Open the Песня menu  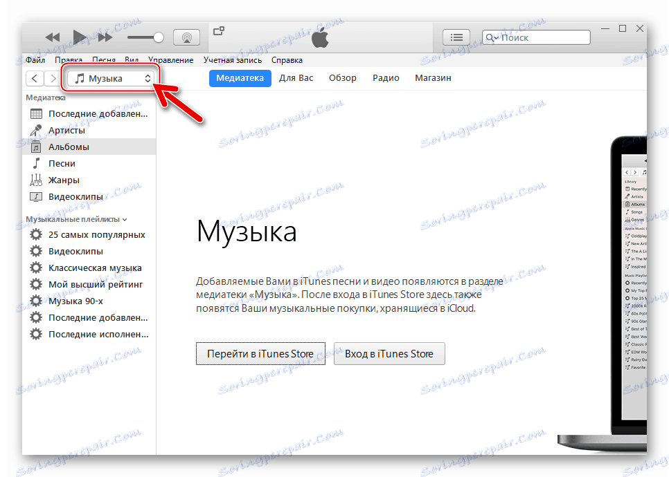104,60
